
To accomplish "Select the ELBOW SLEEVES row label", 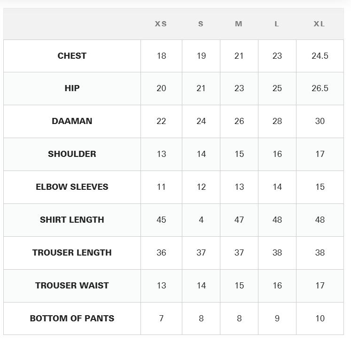I will tap(72, 187).
